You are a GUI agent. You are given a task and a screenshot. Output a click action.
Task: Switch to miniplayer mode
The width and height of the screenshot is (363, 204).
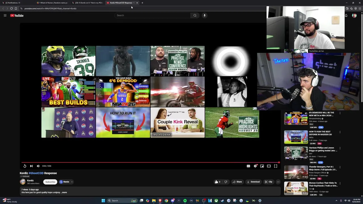(262, 166)
